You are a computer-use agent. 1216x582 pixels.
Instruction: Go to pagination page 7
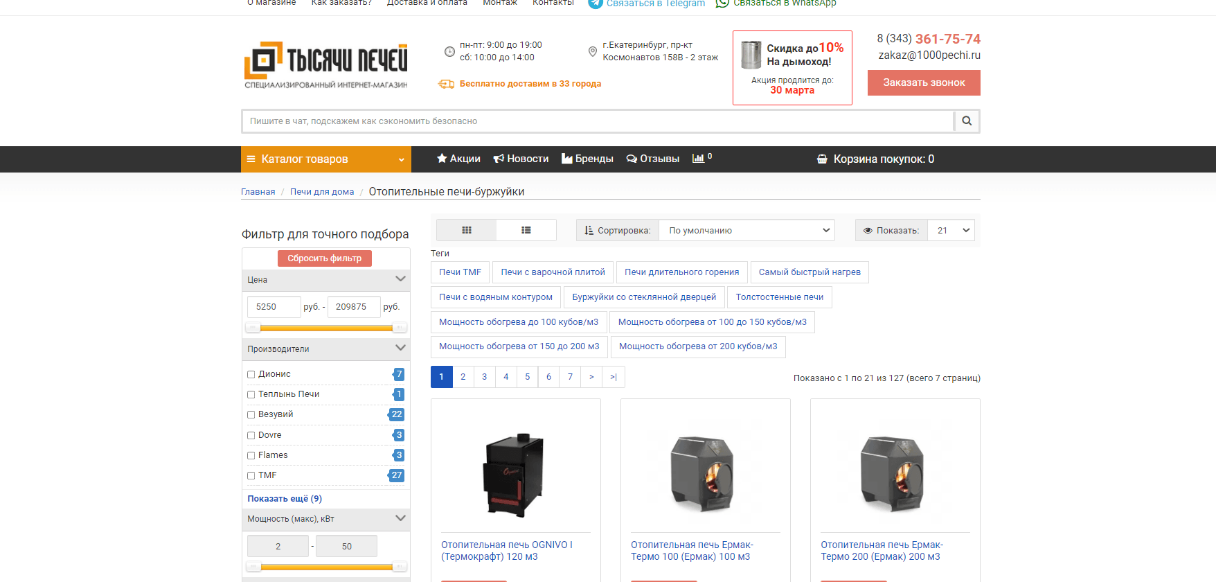(x=570, y=377)
